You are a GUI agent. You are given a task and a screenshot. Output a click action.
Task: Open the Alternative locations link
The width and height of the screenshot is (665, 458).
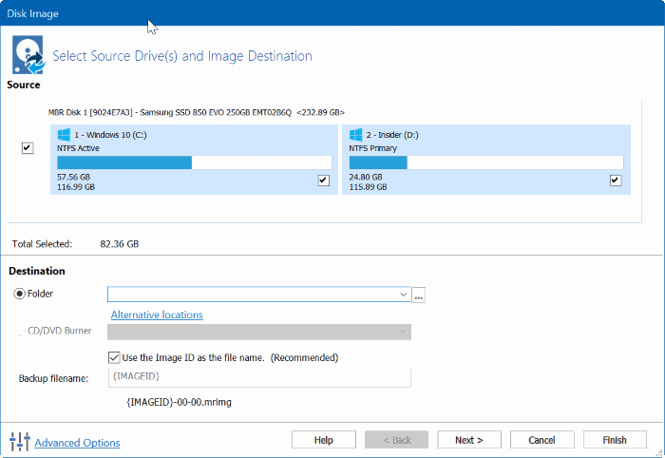[x=157, y=315]
